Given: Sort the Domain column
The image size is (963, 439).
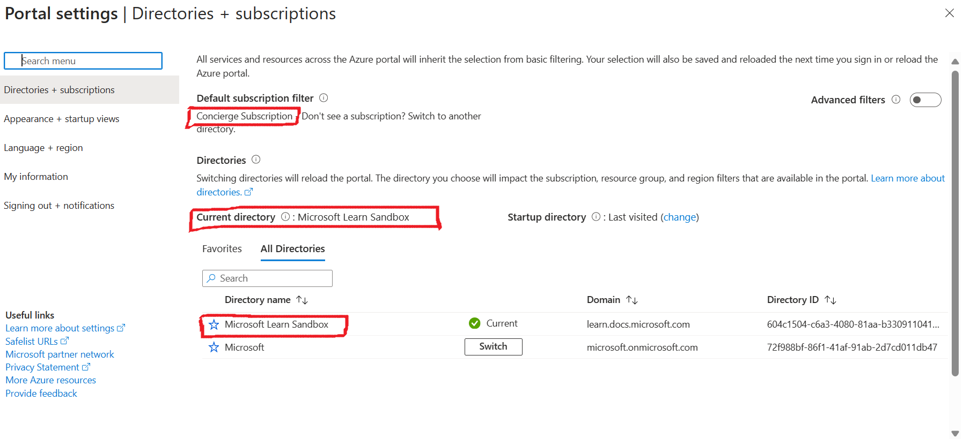Looking at the screenshot, I should point(632,300).
